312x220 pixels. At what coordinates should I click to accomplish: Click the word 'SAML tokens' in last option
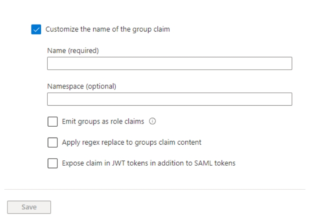[x=219, y=163]
